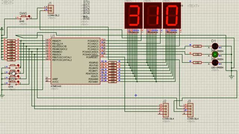Select the power terminal arrow on left
This screenshot has width=239, height=134.
[x=2, y=29]
